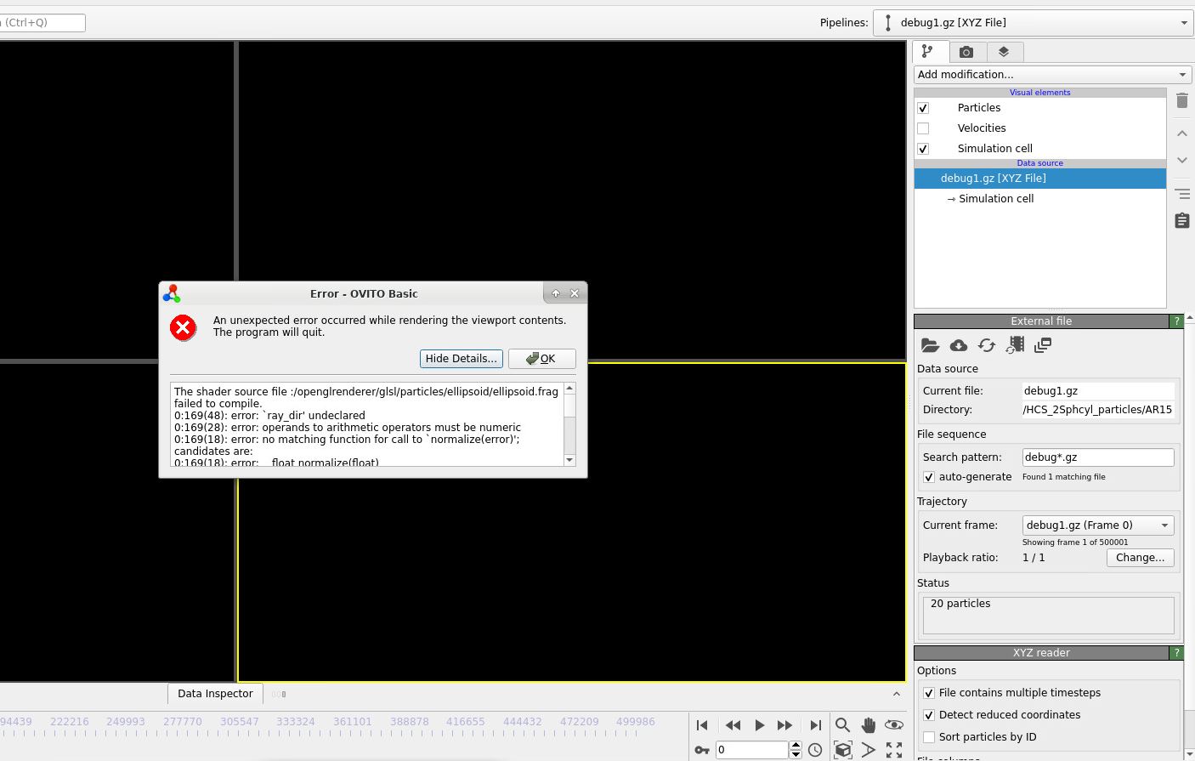Viewport: 1195px width, 761px height.
Task: Click the delete pipeline trash icon
Action: pos(1181,100)
